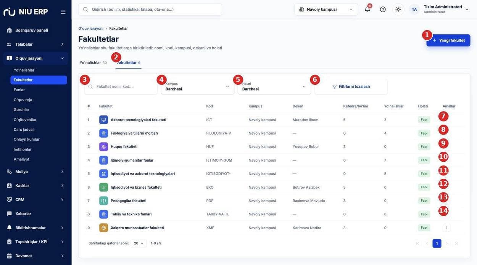Expand the Talabalar sidebar section
Image resolution: width=477 pixels, height=265 pixels.
[35, 44]
